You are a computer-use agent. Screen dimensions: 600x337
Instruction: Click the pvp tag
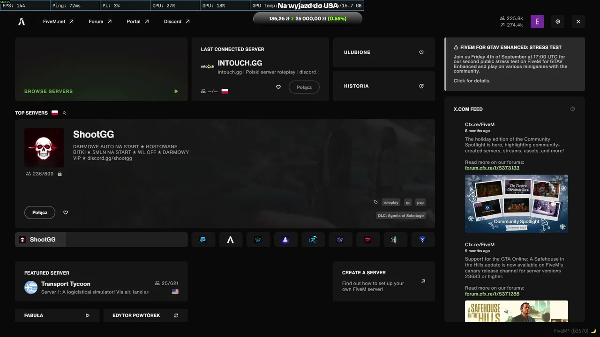(420, 202)
